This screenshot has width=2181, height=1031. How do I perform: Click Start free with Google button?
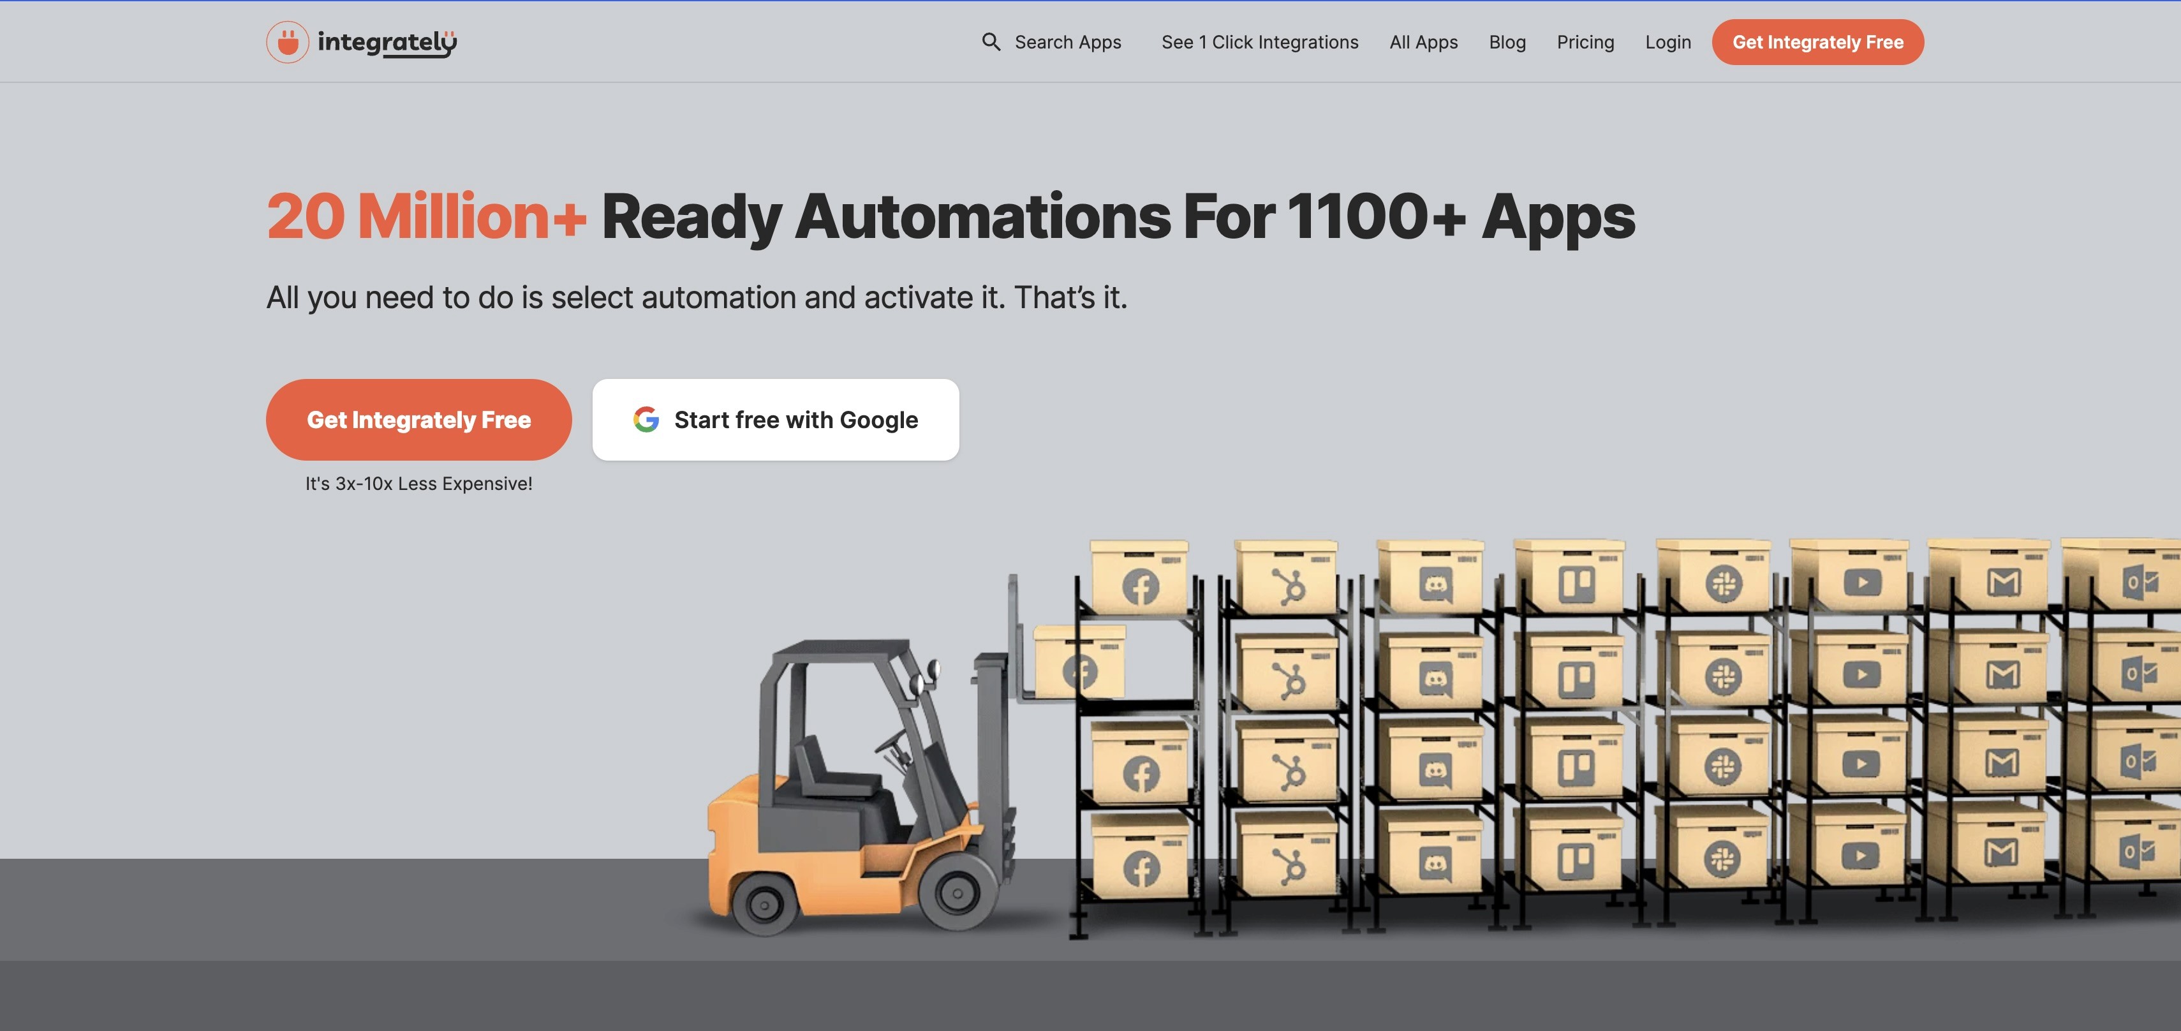[774, 420]
